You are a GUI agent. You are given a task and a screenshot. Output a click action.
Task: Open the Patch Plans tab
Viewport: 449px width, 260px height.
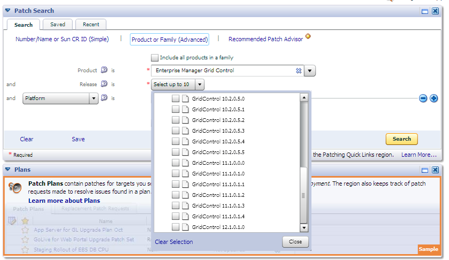point(29,209)
